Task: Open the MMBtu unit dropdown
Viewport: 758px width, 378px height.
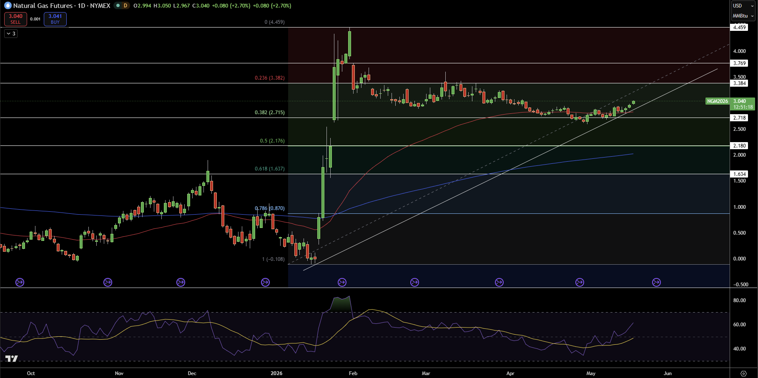Action: 743,16
